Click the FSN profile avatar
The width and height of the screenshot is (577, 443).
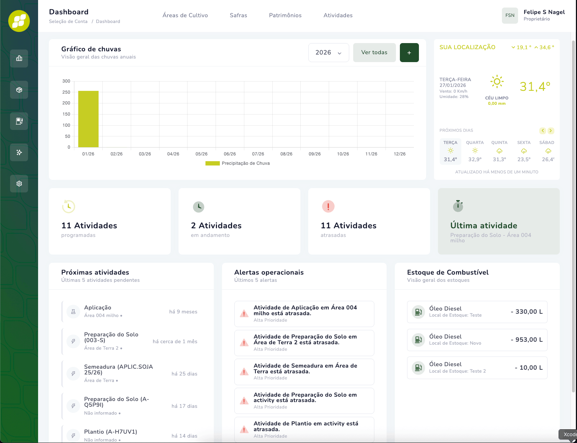[x=510, y=15]
